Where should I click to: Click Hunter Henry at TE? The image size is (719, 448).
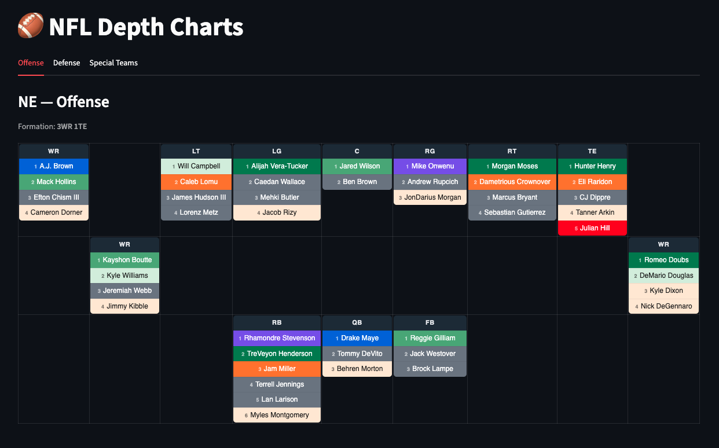pos(592,166)
